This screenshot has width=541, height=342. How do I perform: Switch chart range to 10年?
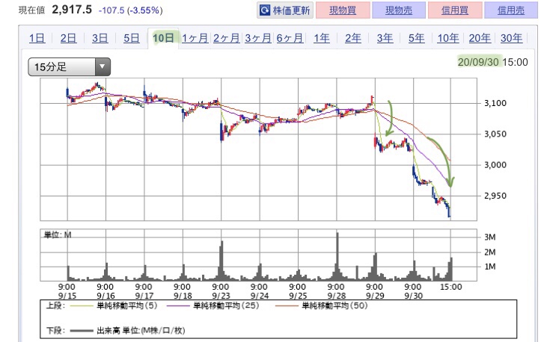[448, 38]
